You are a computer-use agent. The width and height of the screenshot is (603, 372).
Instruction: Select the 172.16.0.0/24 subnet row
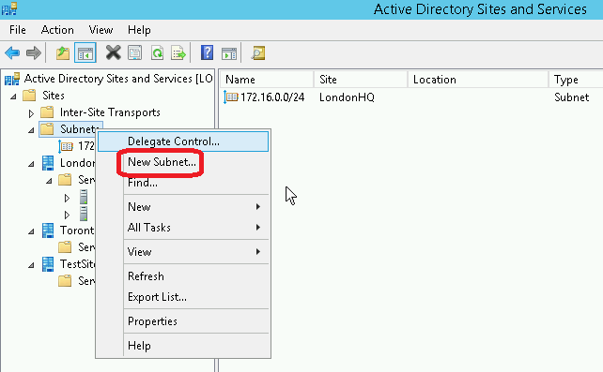(x=272, y=97)
